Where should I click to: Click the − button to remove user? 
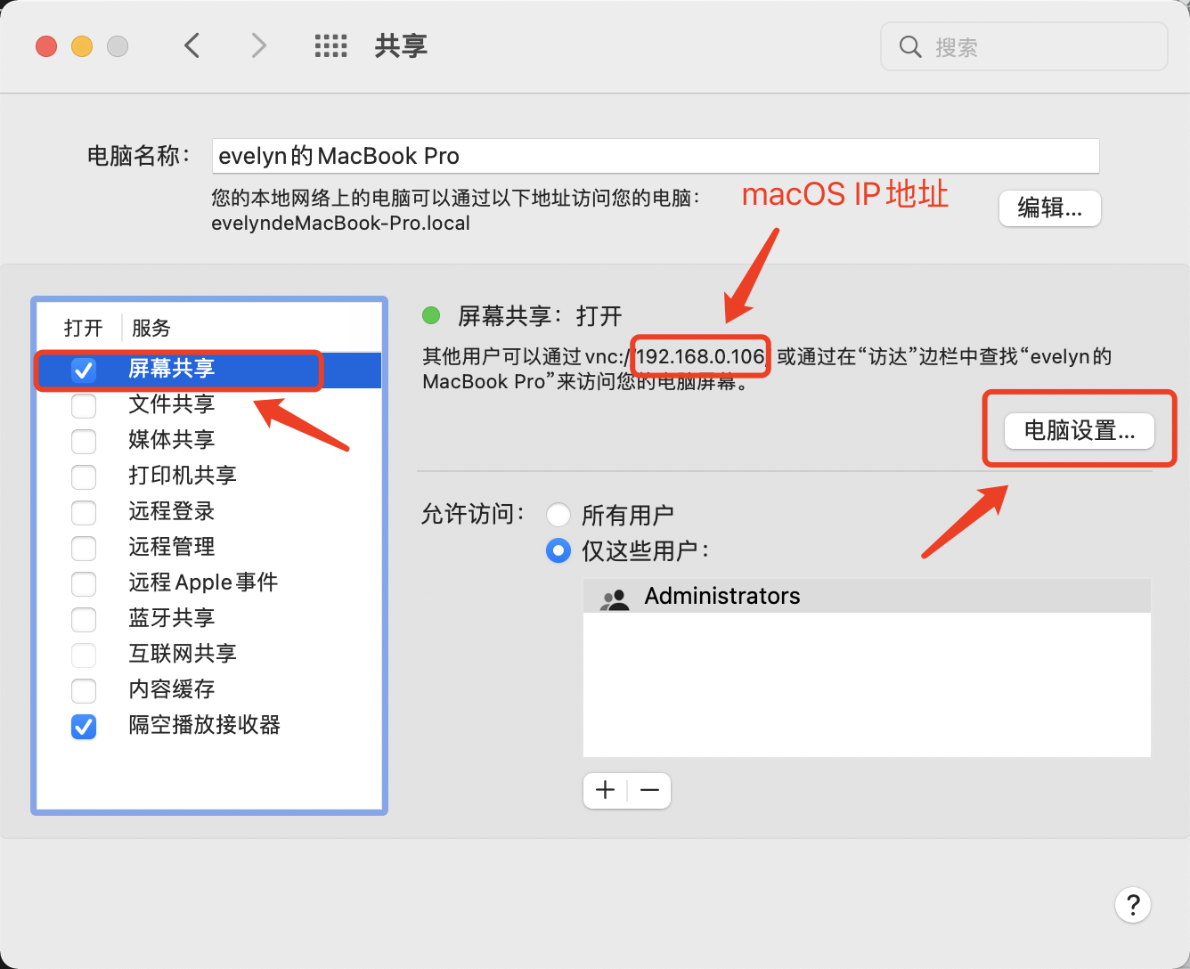coord(649,791)
